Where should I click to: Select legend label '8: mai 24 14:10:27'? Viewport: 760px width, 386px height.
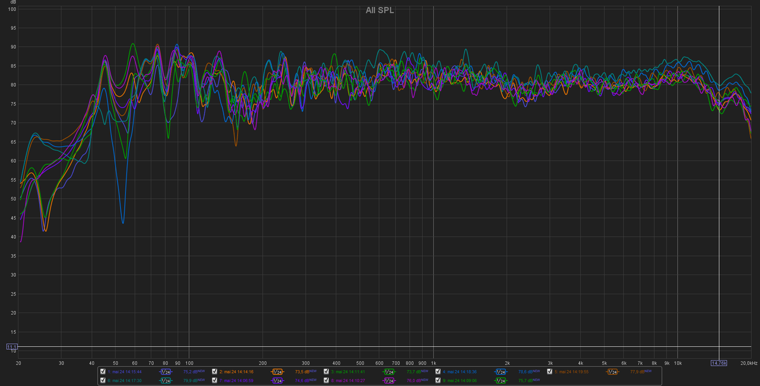pos(348,380)
